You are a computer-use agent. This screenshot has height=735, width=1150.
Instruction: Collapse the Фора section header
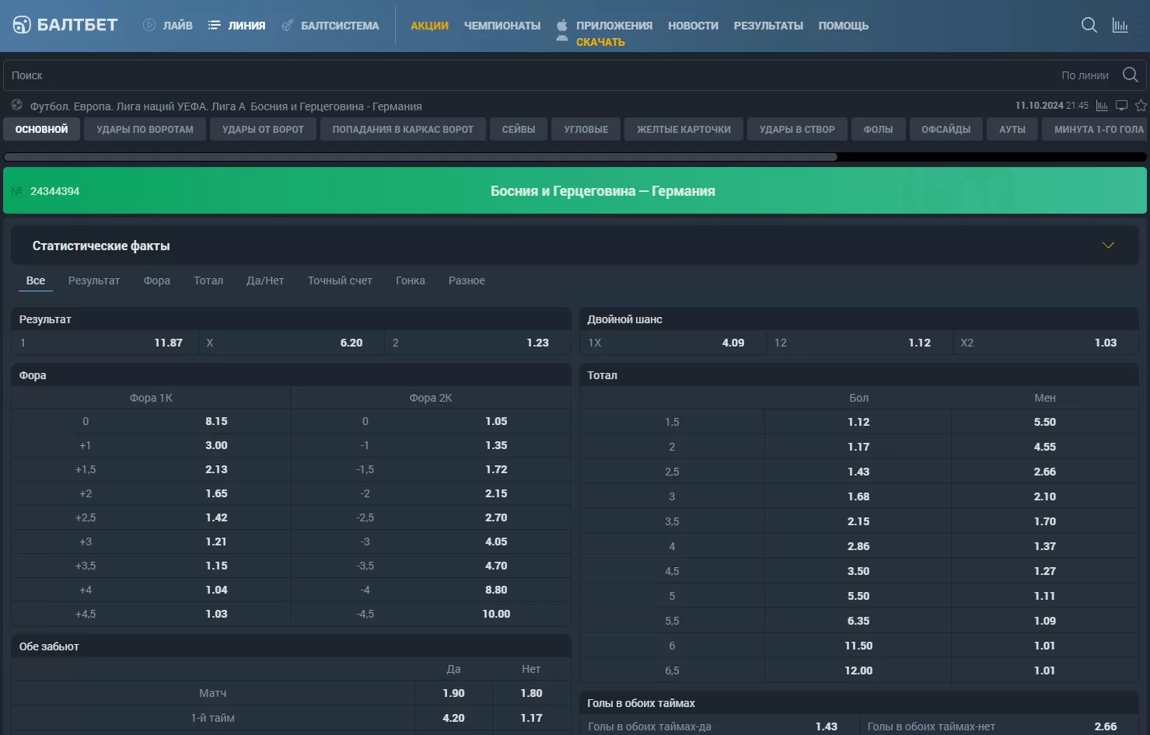tap(291, 375)
